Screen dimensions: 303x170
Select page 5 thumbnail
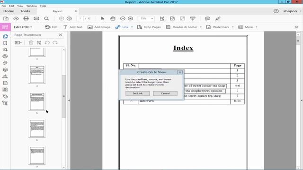(37, 102)
